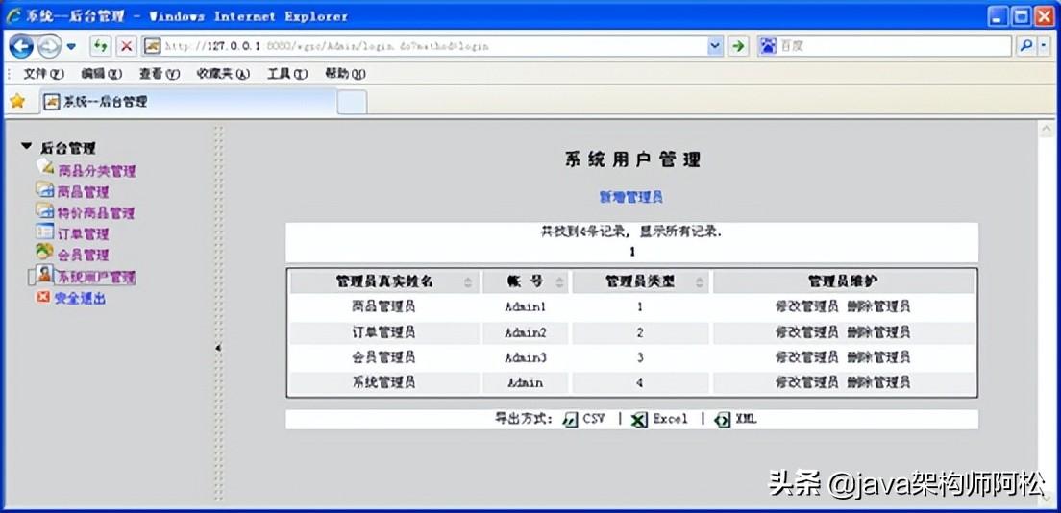This screenshot has height=513, width=1061.
Task: Click 删除管理员 for Admin3 row
Action: 878,357
